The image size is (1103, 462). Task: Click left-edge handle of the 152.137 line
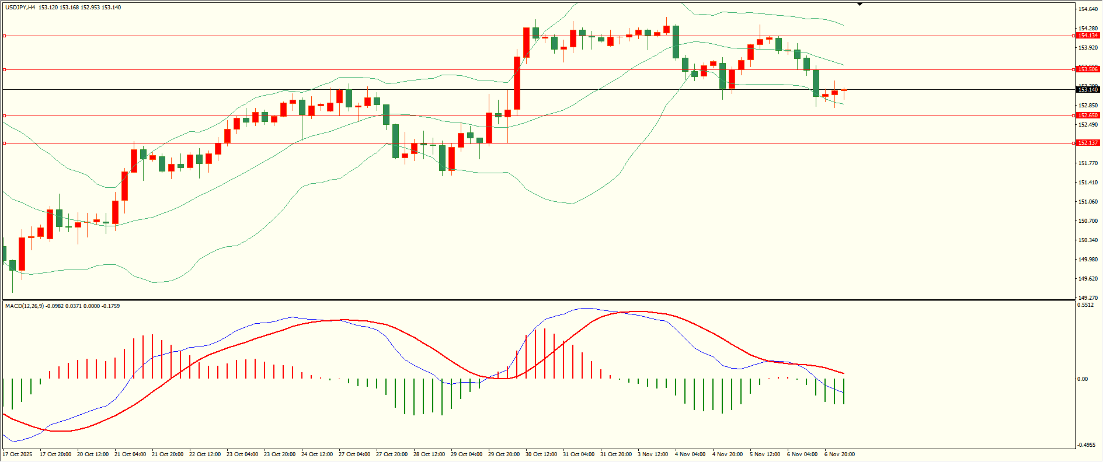point(5,143)
